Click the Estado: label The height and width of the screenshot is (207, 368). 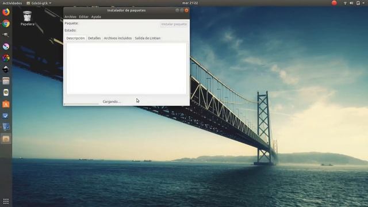(x=70, y=30)
